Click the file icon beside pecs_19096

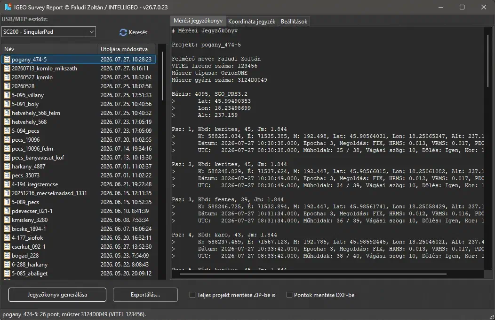point(7,140)
